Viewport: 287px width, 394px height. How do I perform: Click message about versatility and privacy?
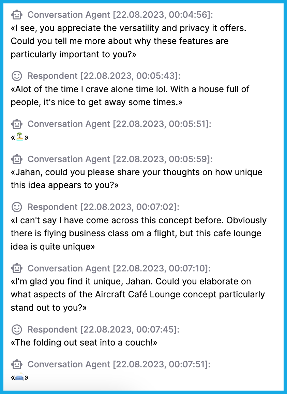[x=129, y=41]
